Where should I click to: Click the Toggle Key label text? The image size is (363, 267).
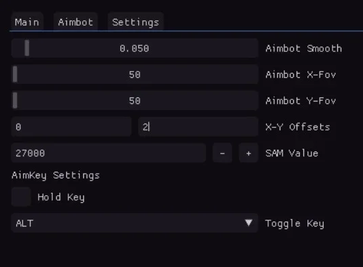click(x=295, y=224)
